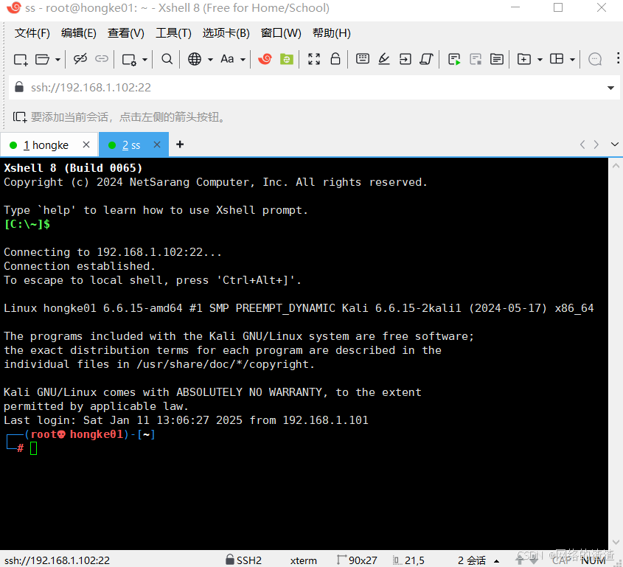The image size is (623, 567).
Task: Add a new tab with plus button
Action: (x=180, y=145)
